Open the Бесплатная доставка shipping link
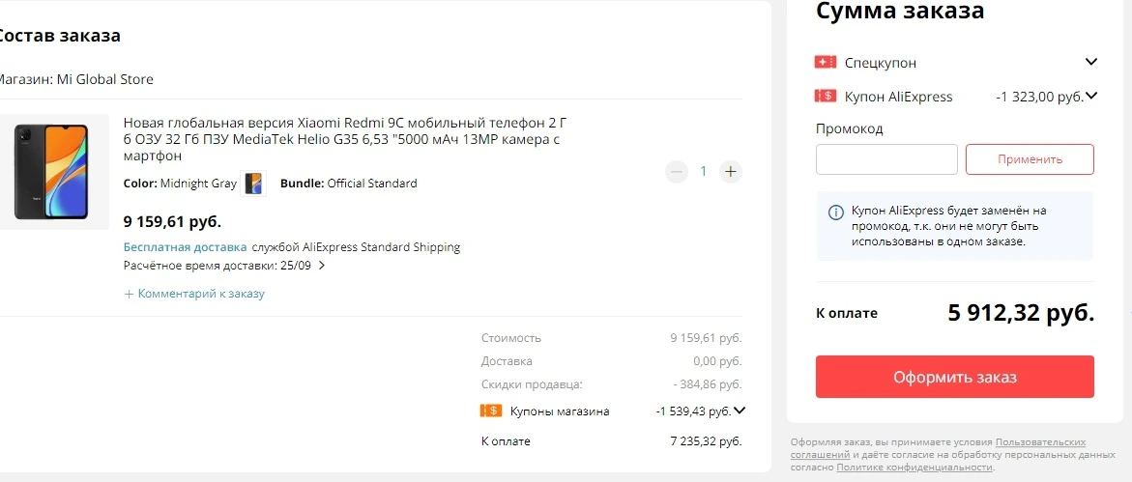1132x482 pixels. pyautogui.click(x=185, y=246)
